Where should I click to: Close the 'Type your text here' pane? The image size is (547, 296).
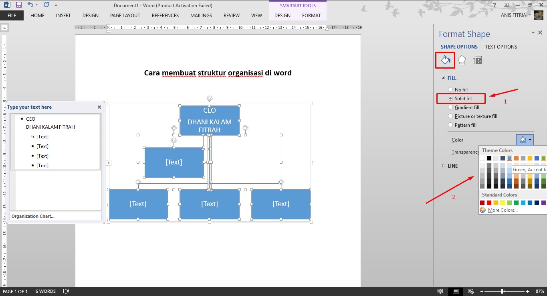[x=99, y=107]
